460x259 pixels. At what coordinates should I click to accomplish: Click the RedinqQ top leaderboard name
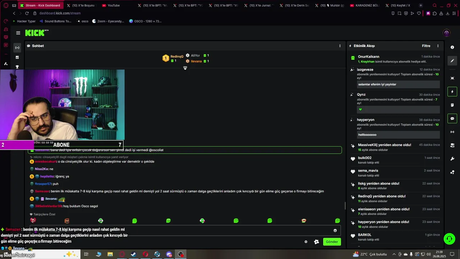click(x=177, y=56)
